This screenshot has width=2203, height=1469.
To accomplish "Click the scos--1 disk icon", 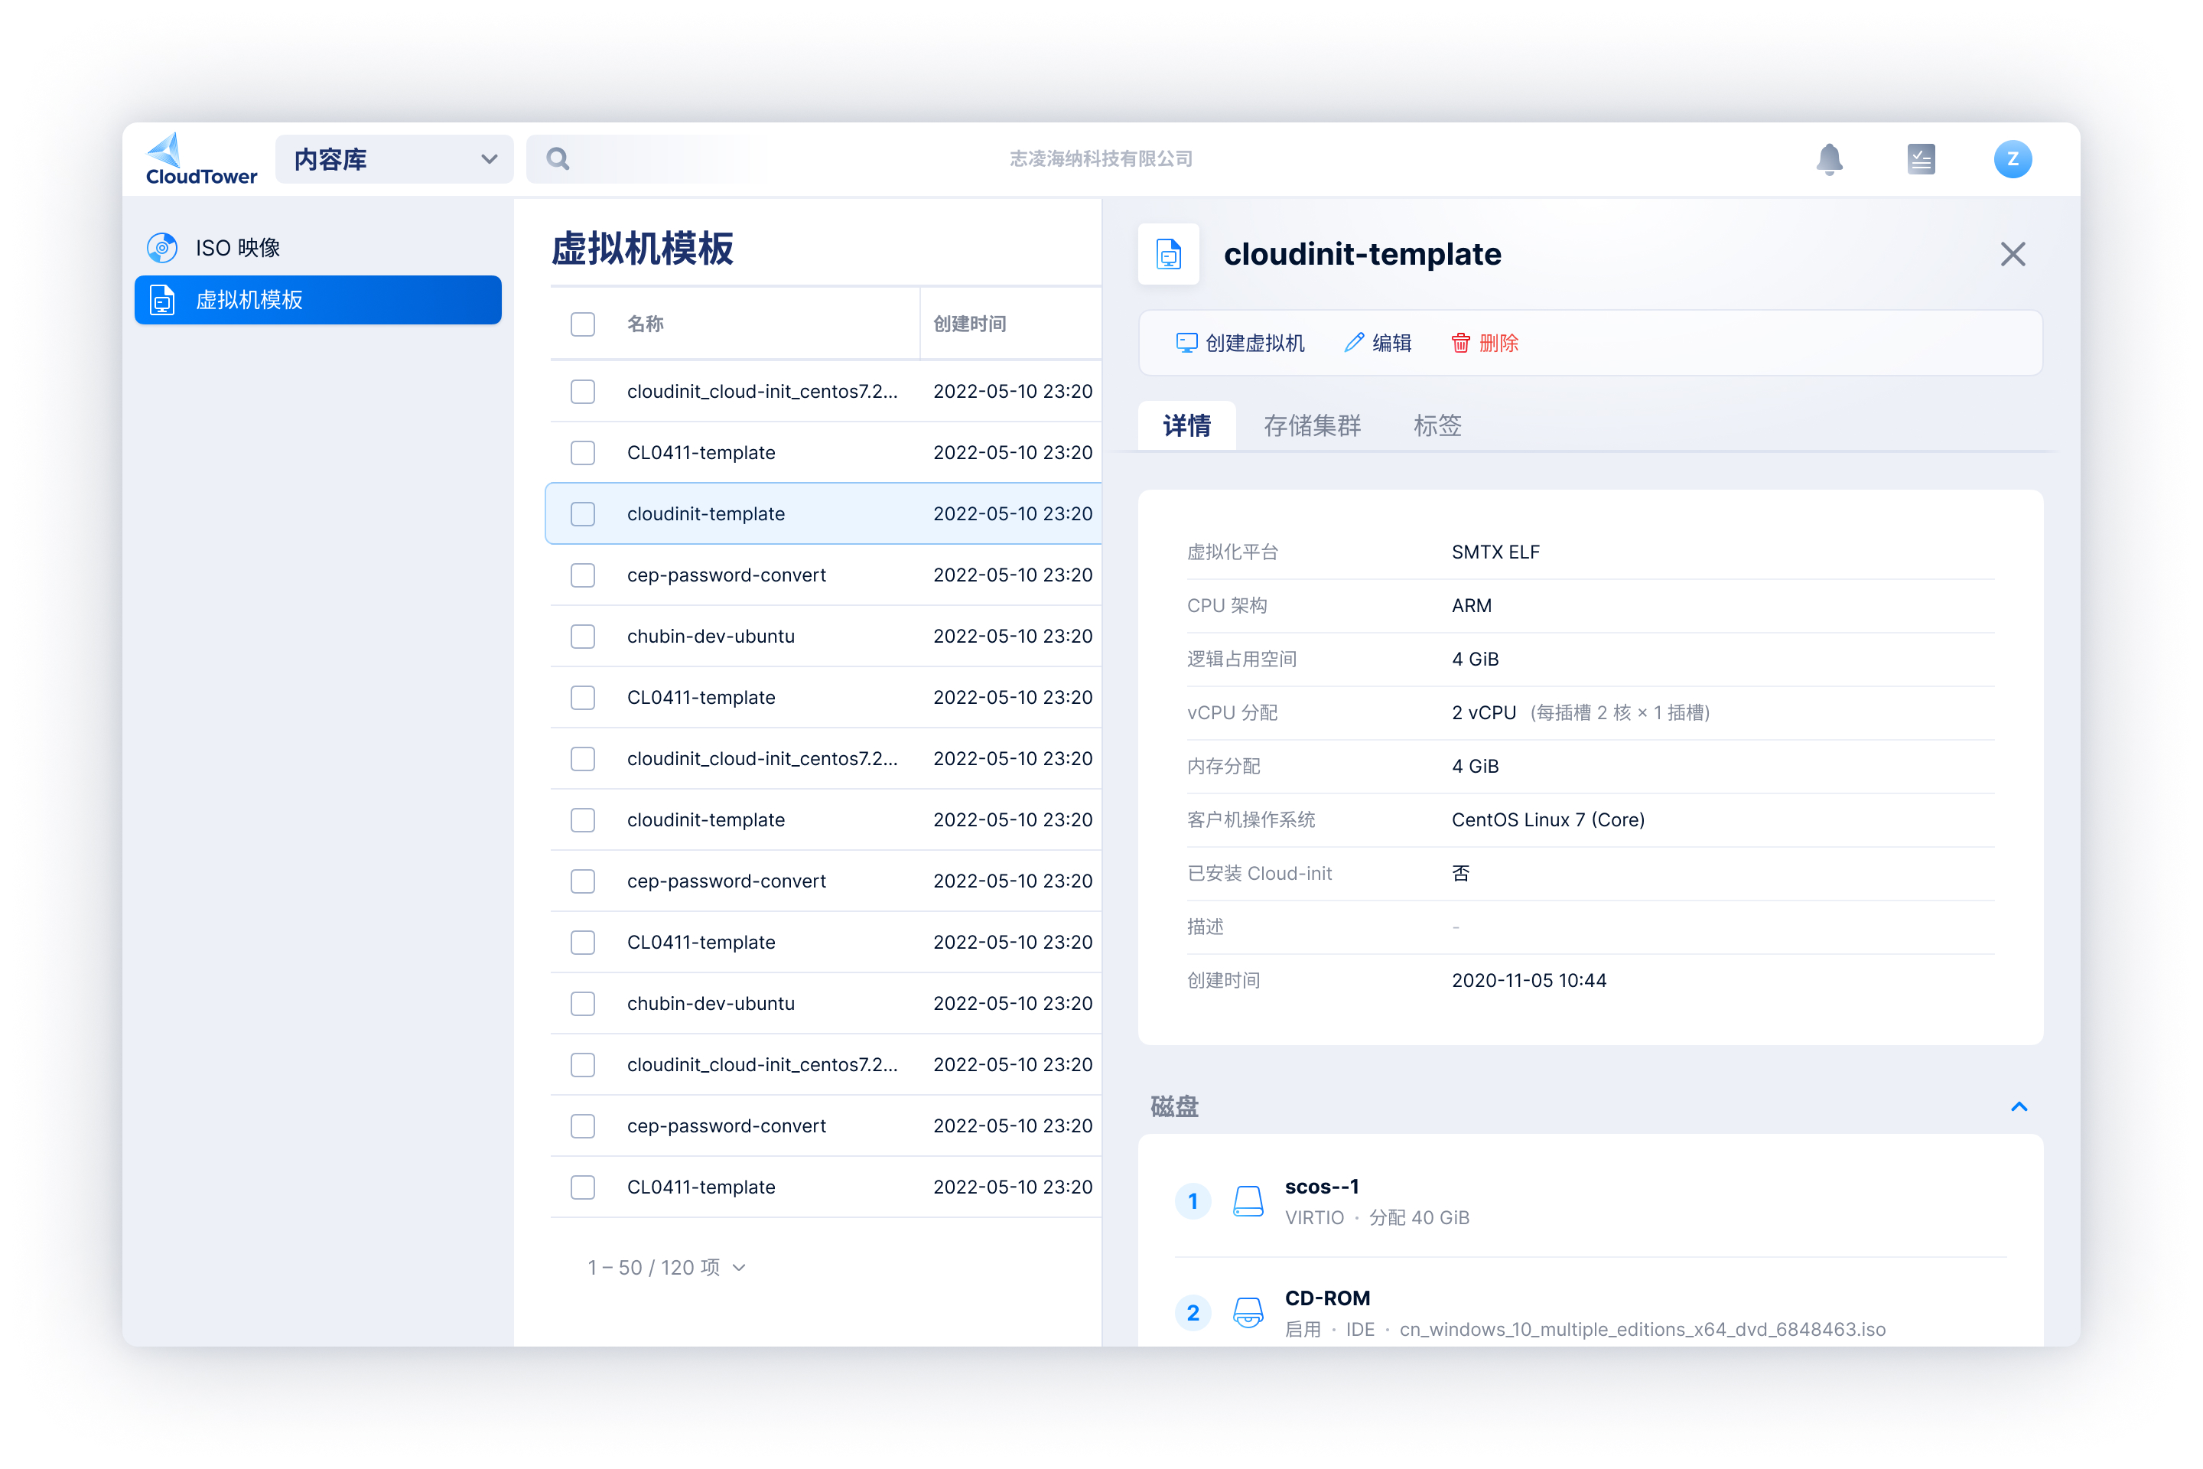I will (x=1248, y=1202).
